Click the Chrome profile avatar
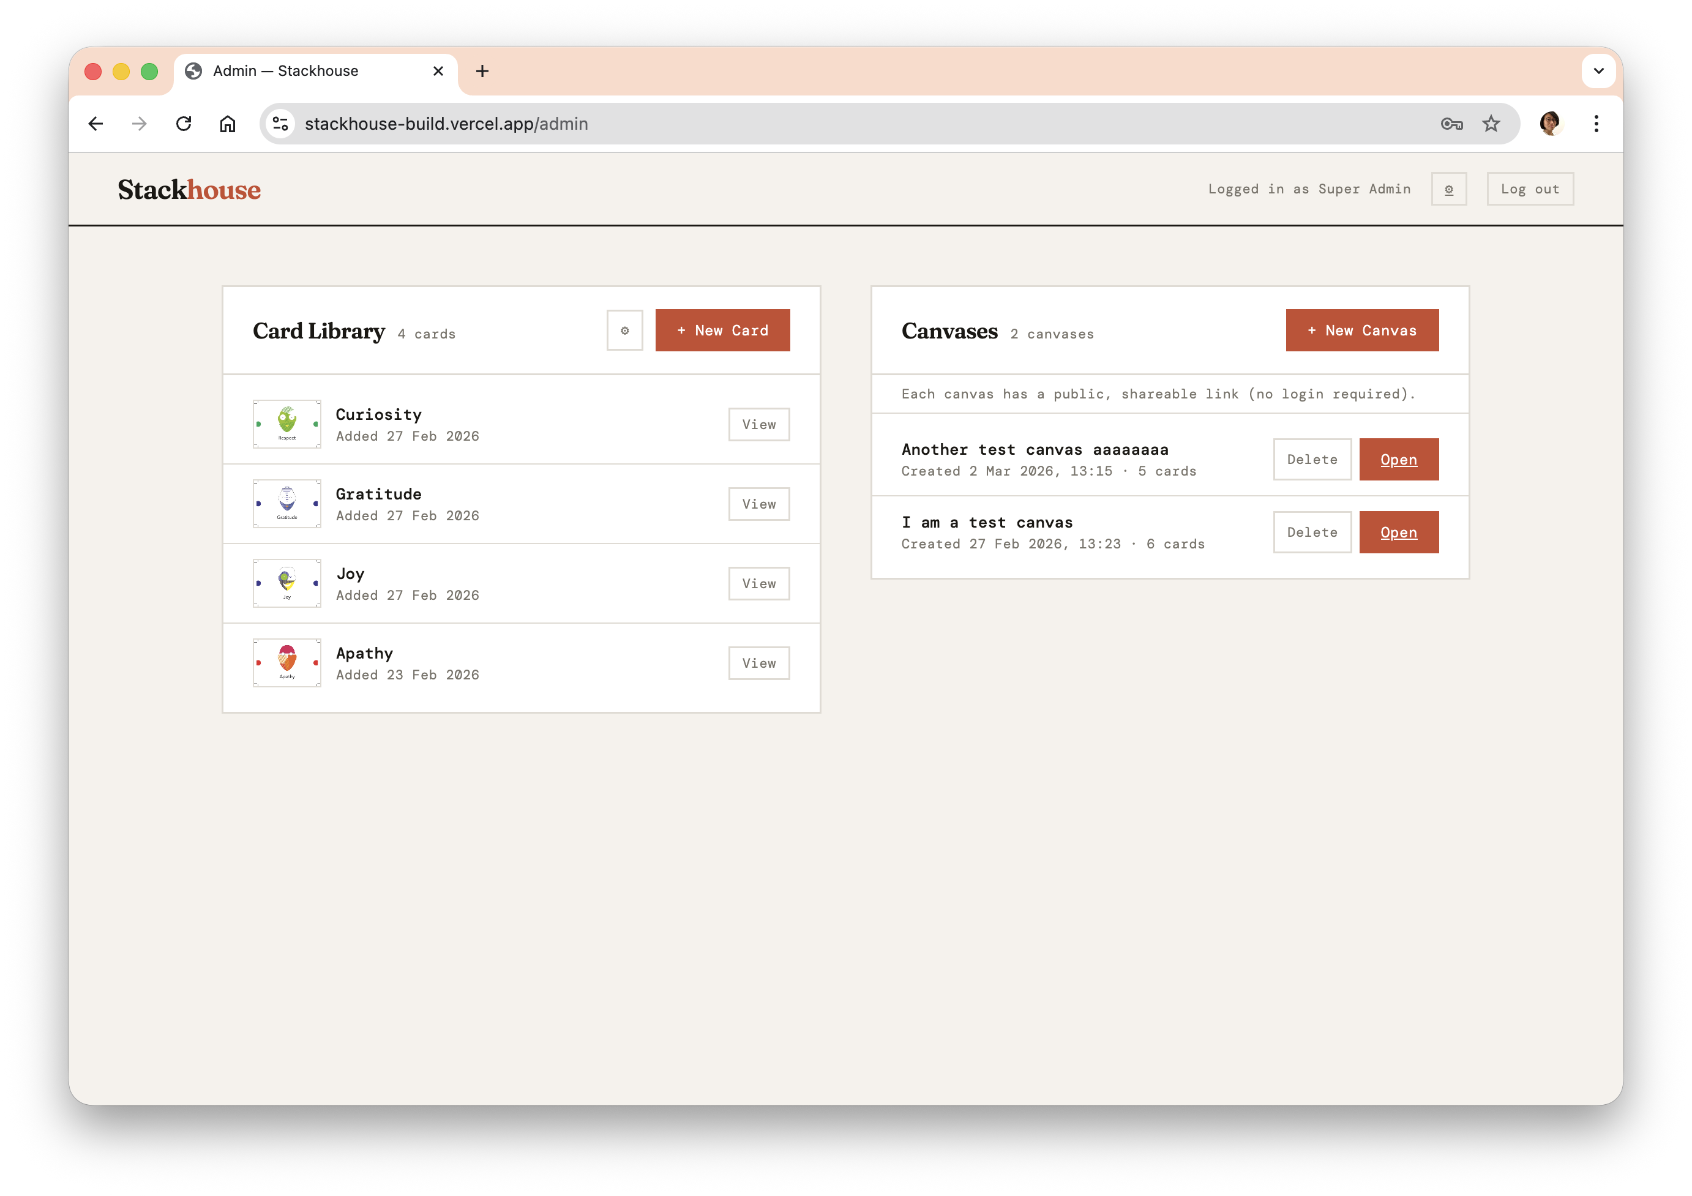 point(1549,124)
